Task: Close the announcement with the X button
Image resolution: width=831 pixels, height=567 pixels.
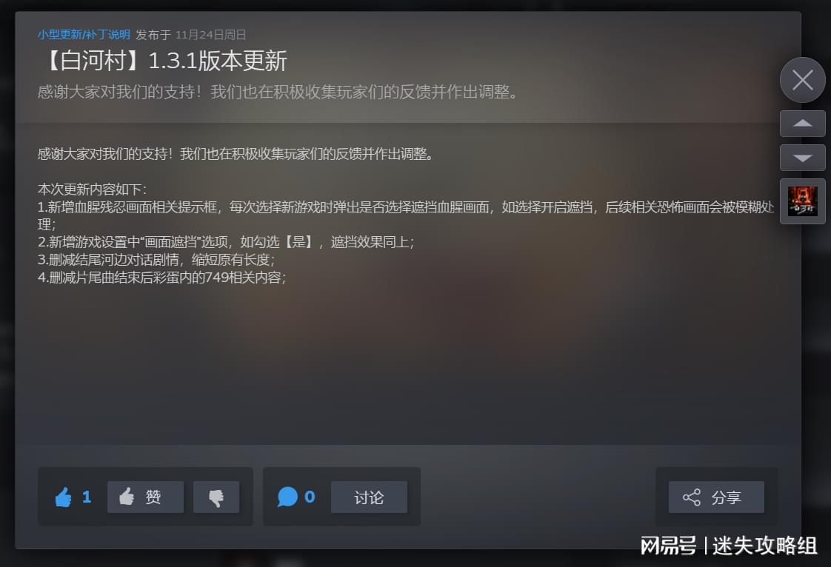Action: point(802,80)
